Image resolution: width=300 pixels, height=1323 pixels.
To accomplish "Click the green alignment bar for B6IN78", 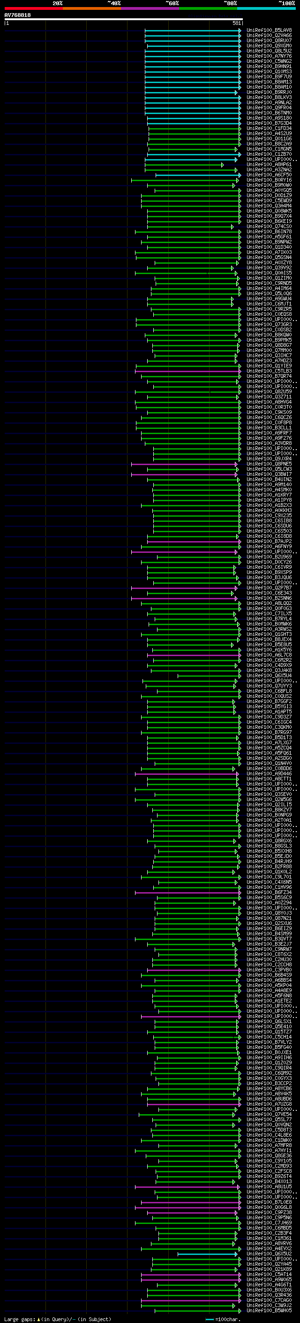I will tap(187, 232).
